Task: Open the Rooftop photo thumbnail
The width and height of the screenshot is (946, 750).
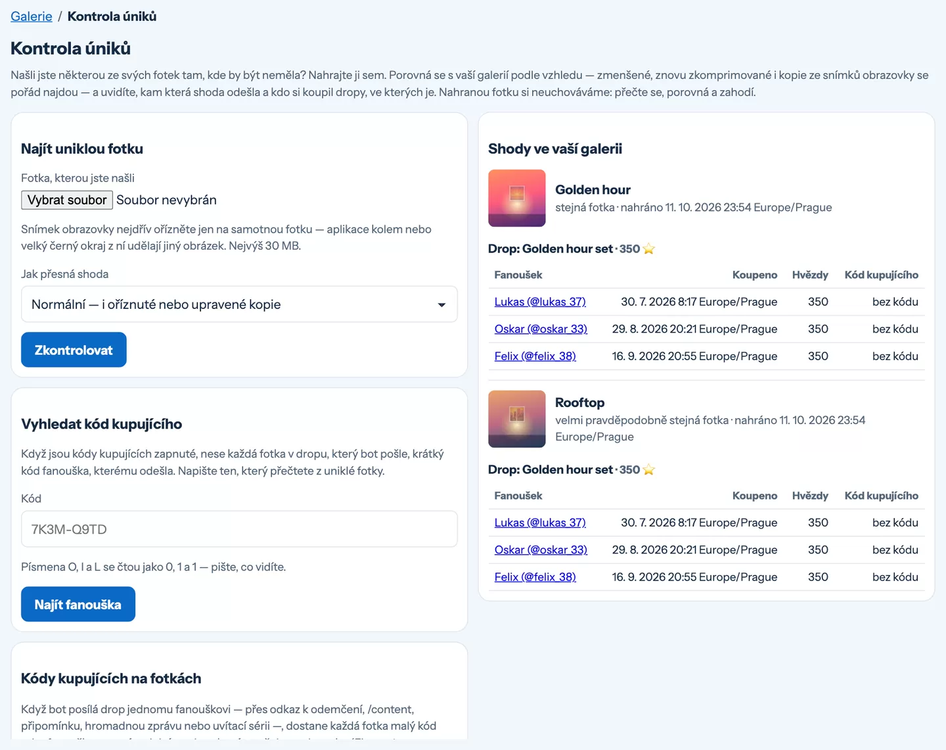Action: 517,419
